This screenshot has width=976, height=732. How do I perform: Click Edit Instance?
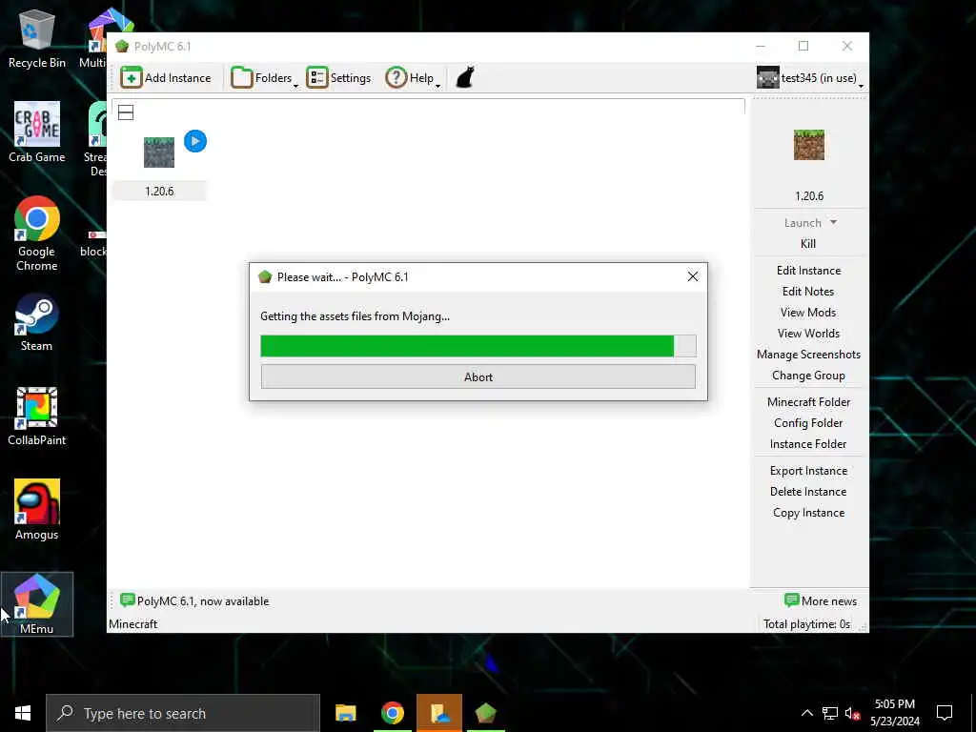pos(808,270)
